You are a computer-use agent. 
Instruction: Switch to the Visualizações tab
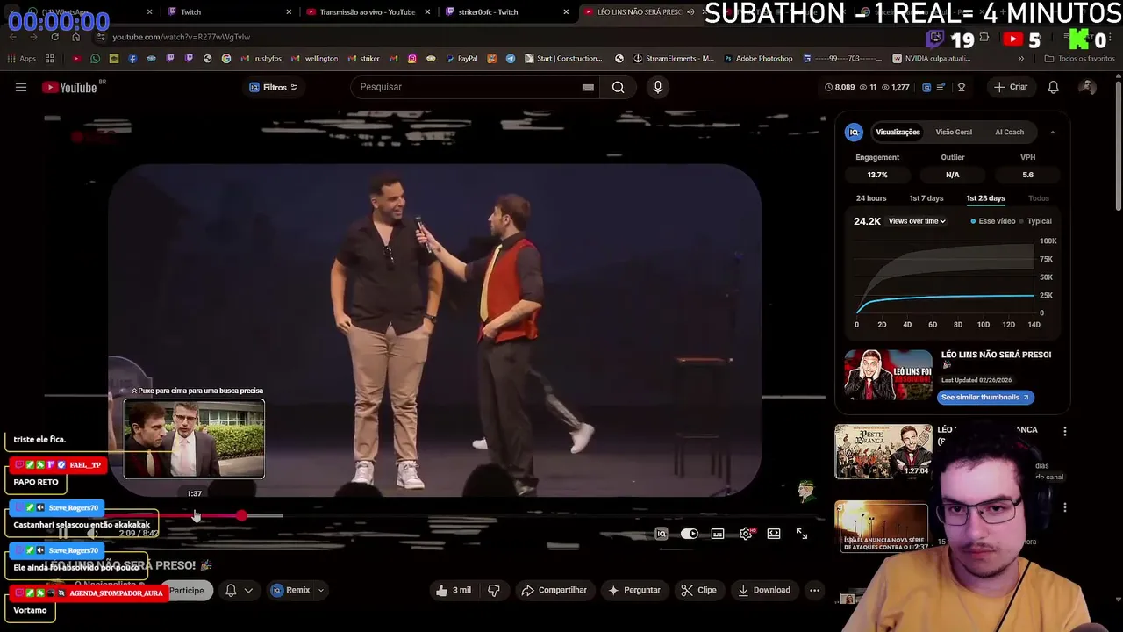(898, 132)
